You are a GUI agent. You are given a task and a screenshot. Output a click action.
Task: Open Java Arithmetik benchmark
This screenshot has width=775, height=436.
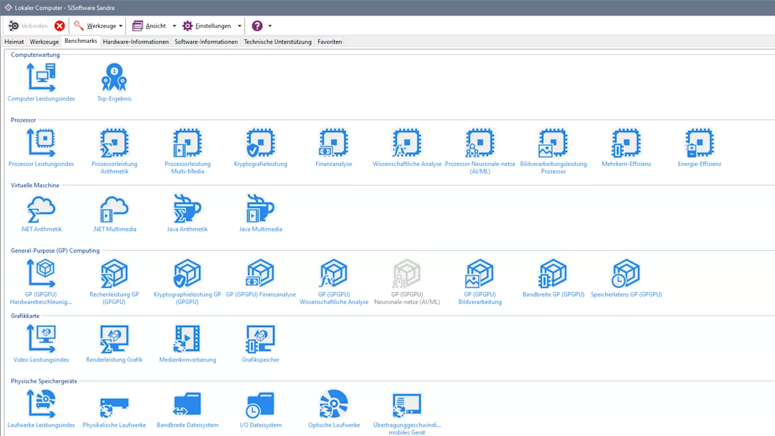[188, 213]
